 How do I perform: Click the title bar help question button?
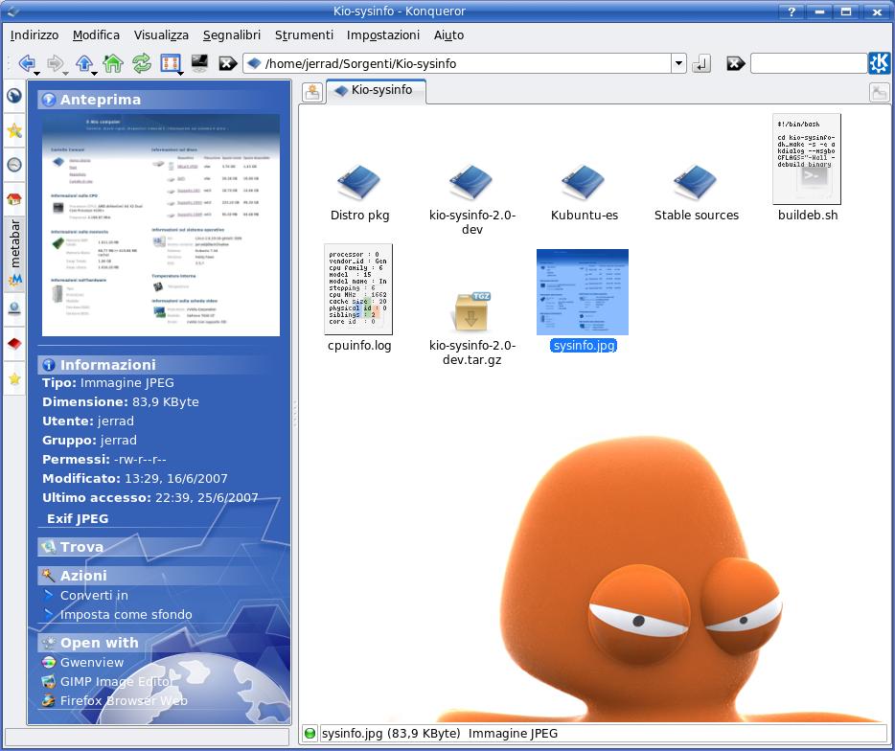pyautogui.click(x=792, y=11)
